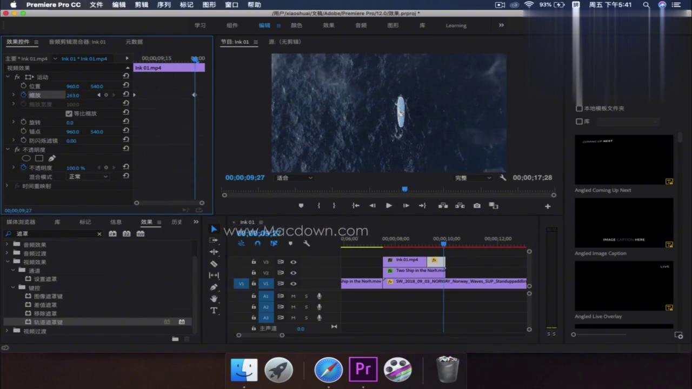Click the playhead on program monitor scrubber

coord(404,189)
